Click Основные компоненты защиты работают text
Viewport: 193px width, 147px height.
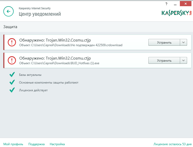49,83
